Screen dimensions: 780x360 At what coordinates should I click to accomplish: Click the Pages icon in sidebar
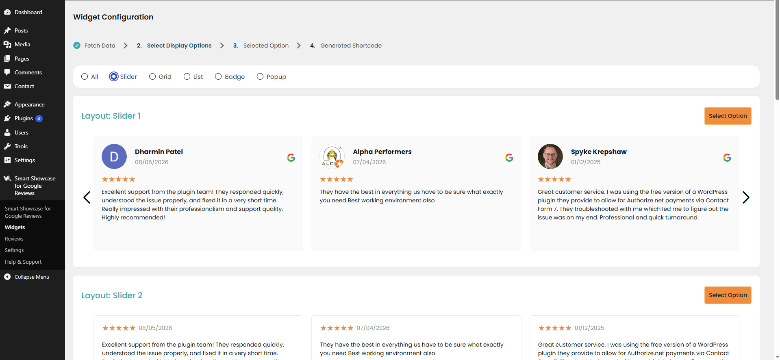[x=7, y=59]
